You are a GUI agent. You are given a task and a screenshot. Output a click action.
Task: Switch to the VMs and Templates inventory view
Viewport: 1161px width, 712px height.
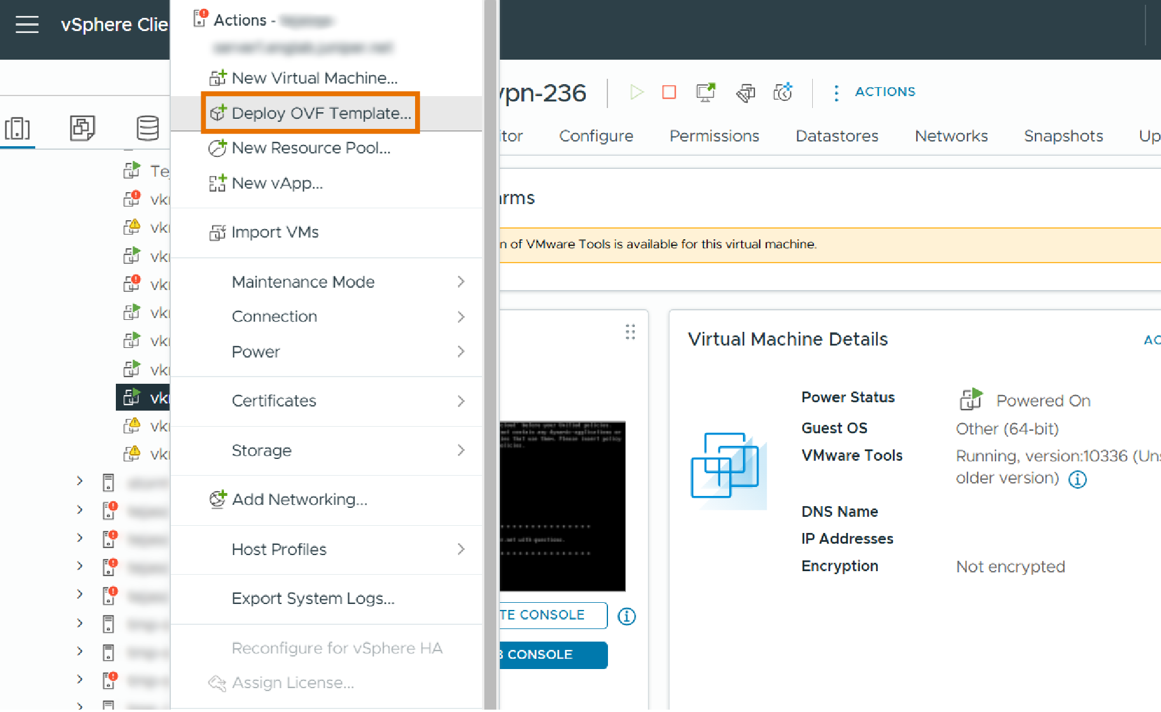(x=82, y=128)
